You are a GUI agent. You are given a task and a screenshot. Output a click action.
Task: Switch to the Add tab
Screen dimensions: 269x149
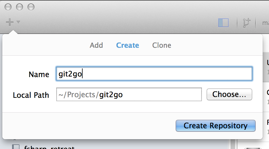[96, 45]
